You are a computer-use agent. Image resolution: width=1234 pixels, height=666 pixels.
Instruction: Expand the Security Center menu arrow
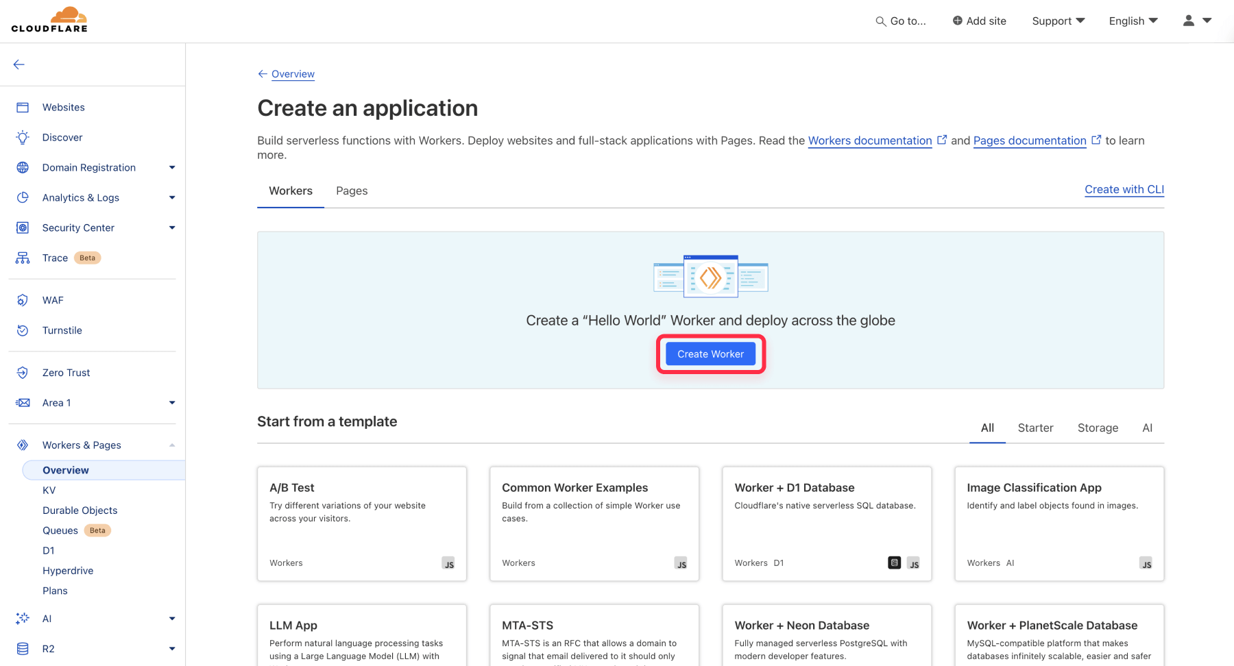[172, 227]
